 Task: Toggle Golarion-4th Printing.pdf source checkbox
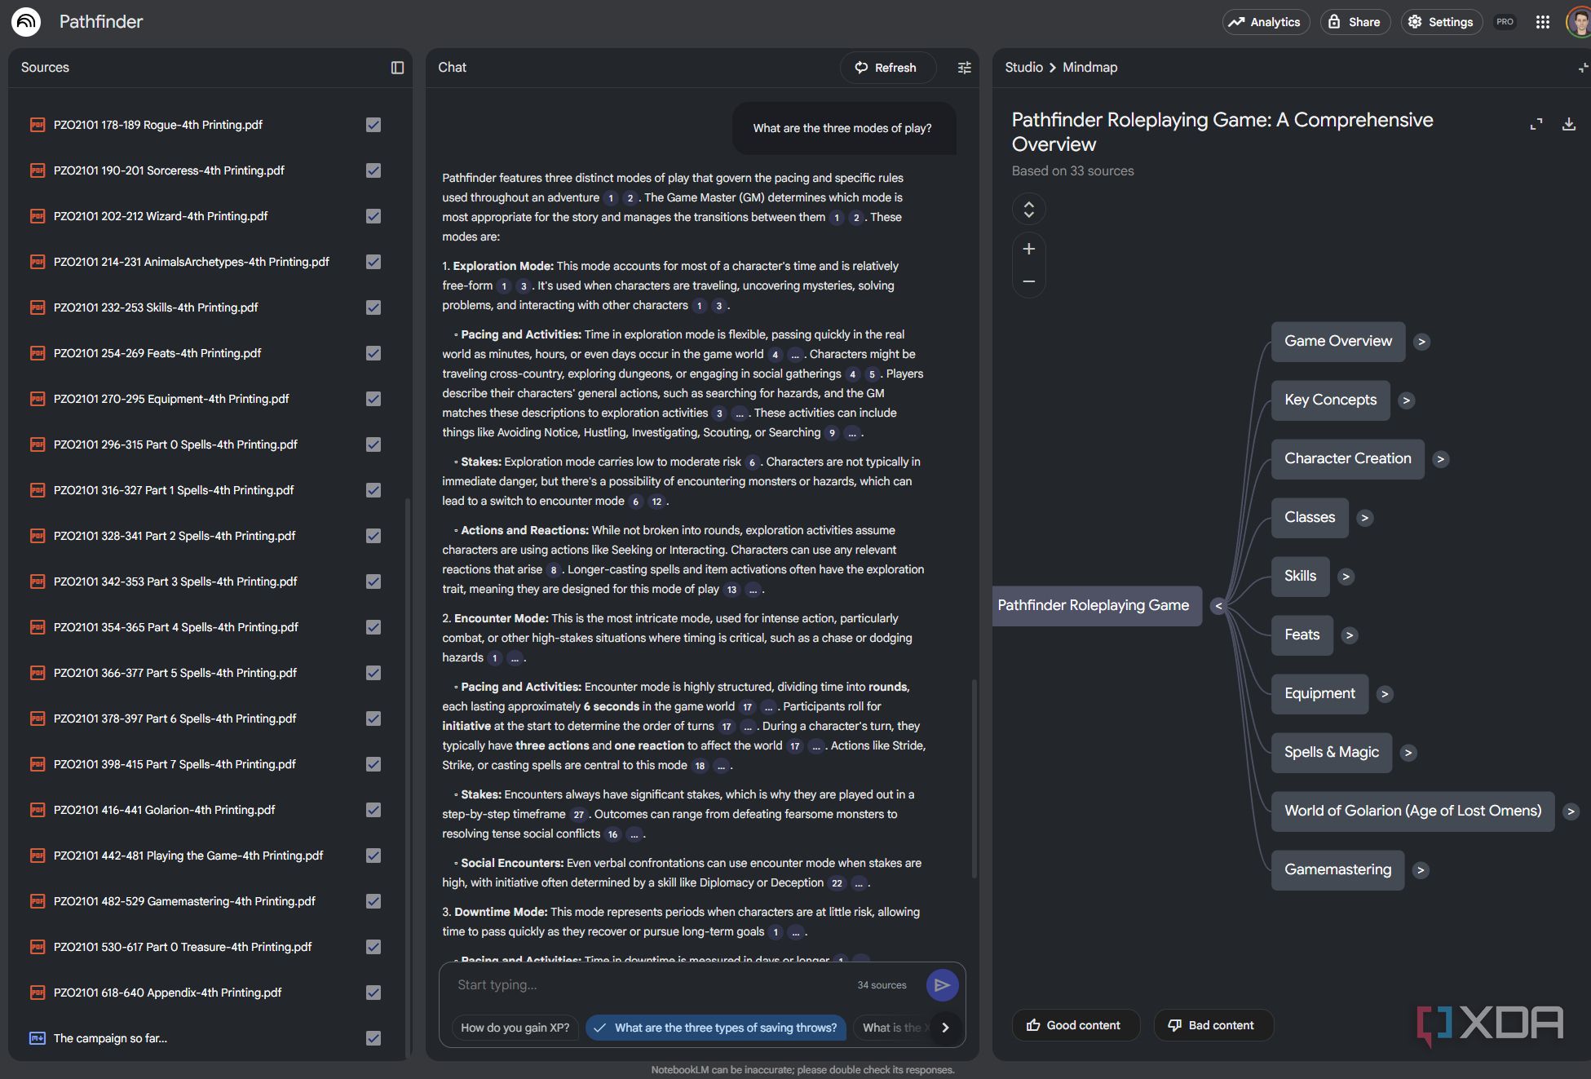pos(373,810)
